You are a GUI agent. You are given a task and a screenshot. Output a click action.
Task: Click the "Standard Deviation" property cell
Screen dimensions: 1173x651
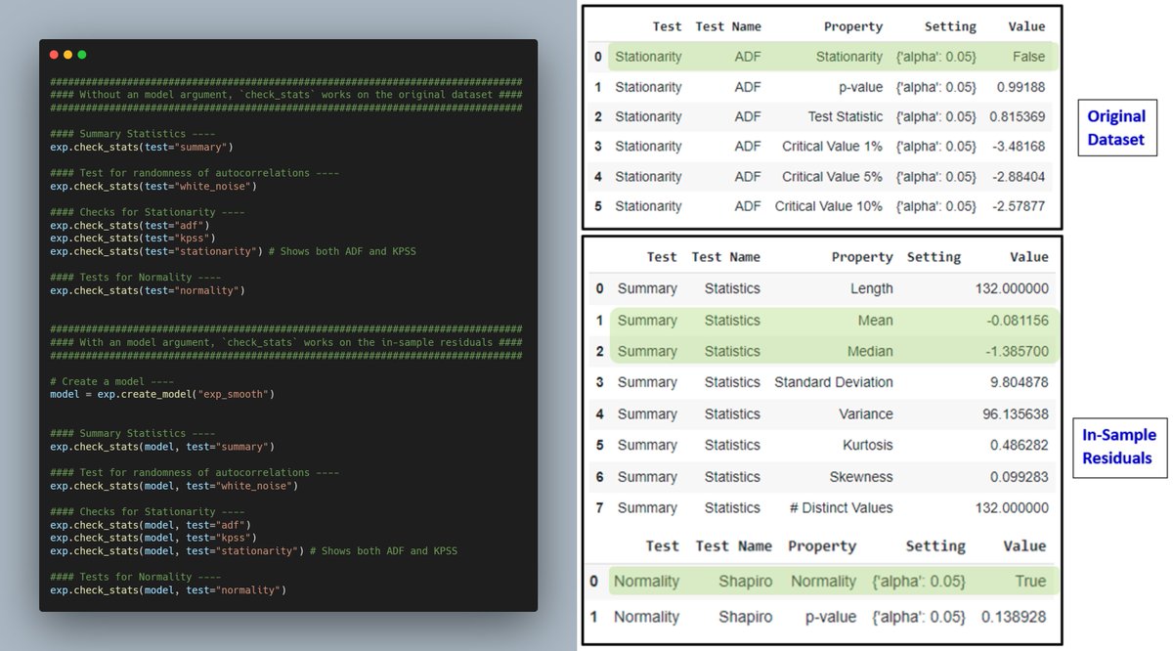(834, 382)
